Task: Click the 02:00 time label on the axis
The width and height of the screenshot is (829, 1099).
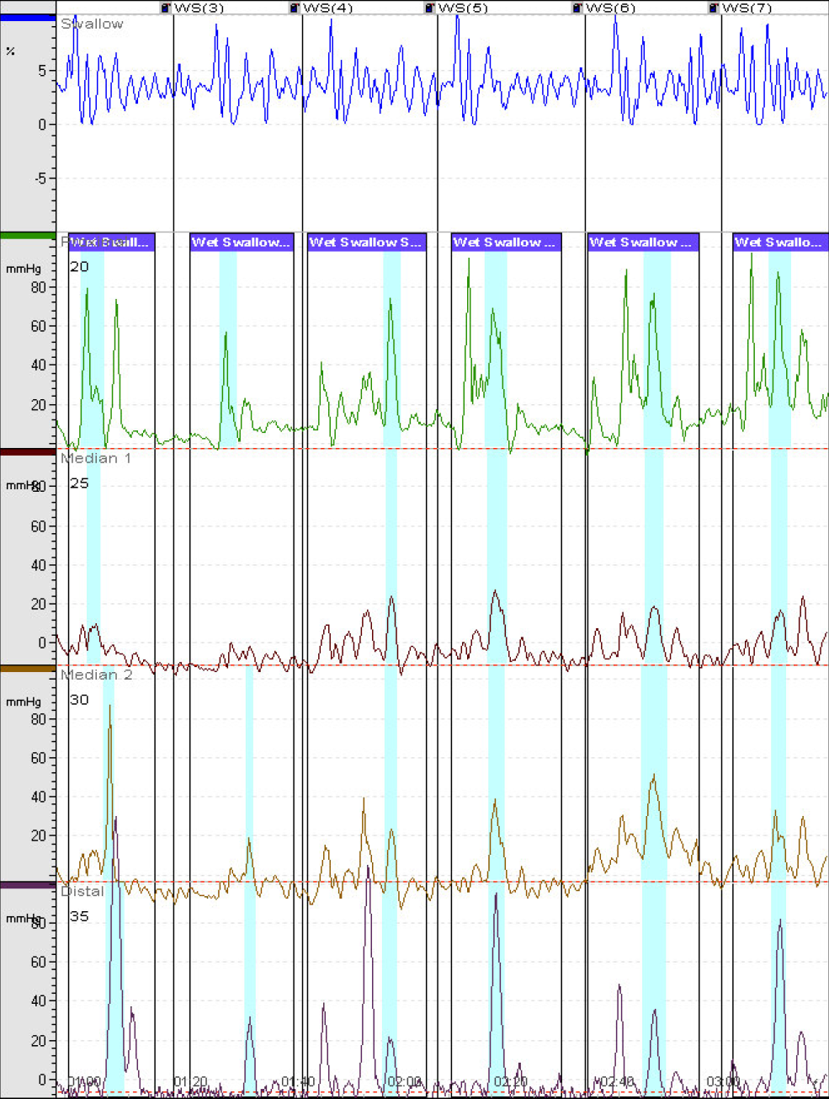Action: click(x=404, y=1081)
